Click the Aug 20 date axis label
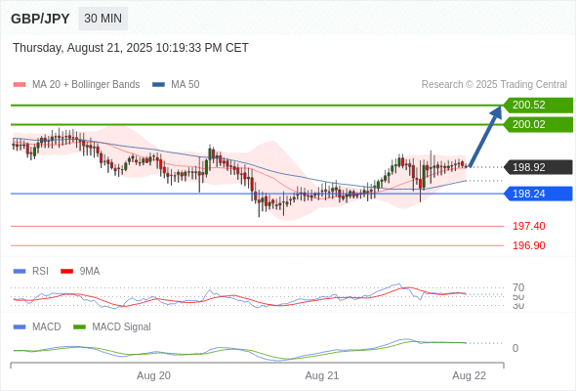This screenshot has width=576, height=391. coord(153,375)
